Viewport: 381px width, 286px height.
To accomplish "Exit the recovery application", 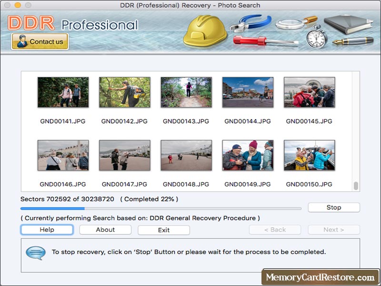I will 163,230.
